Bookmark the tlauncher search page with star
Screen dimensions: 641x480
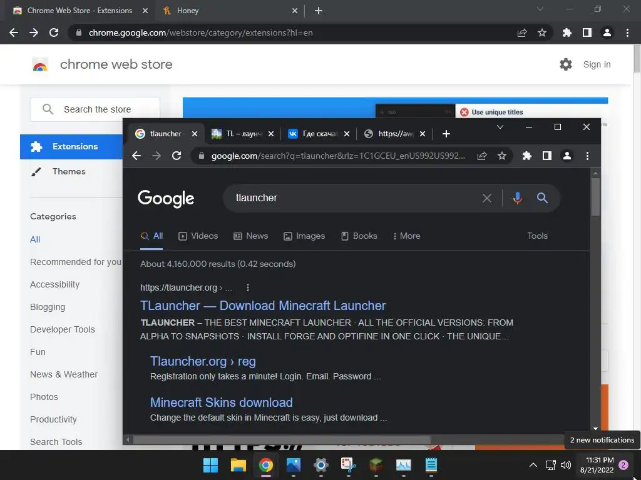[x=502, y=156]
